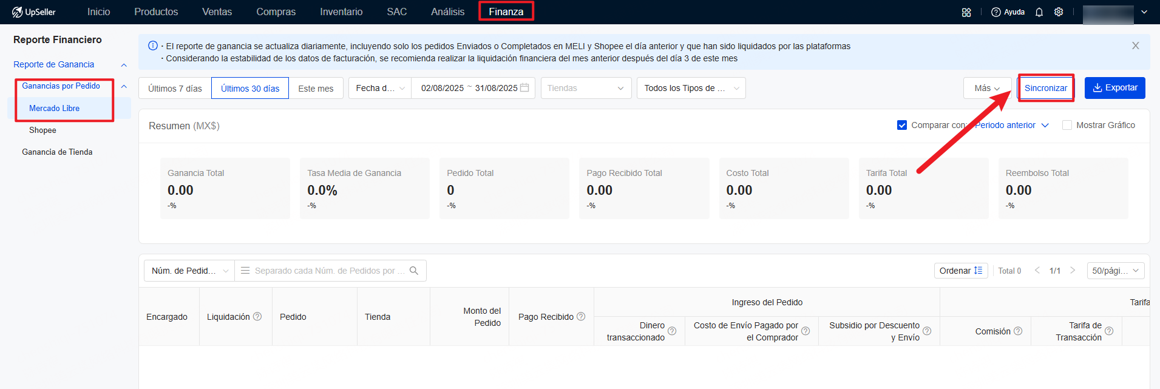Select Shopee in the sidebar
The height and width of the screenshot is (389, 1160).
pyautogui.click(x=42, y=130)
